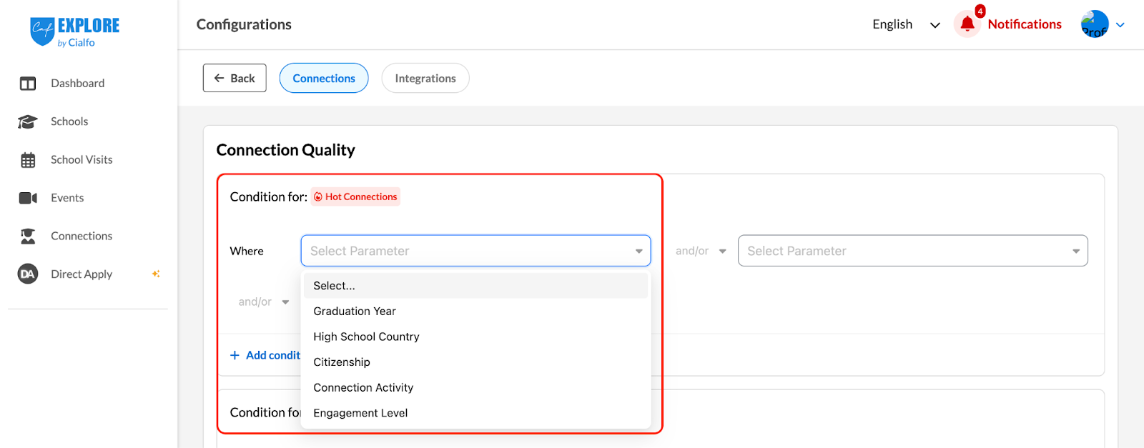The height and width of the screenshot is (448, 1144).
Task: Click the Connections sidebar icon
Action: [x=28, y=237]
